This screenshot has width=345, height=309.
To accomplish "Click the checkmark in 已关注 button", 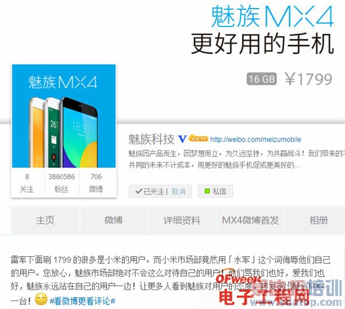I will (139, 191).
